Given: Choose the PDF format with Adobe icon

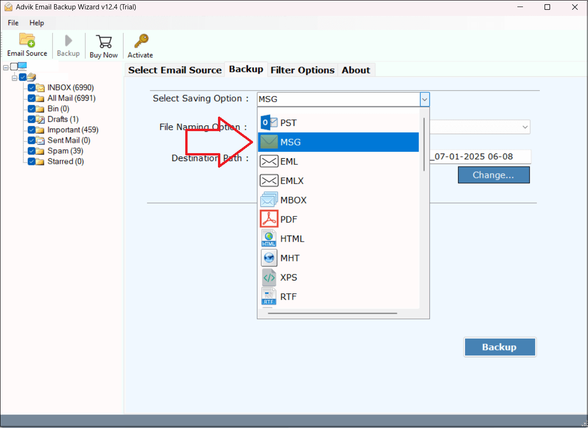Looking at the screenshot, I should (269, 219).
